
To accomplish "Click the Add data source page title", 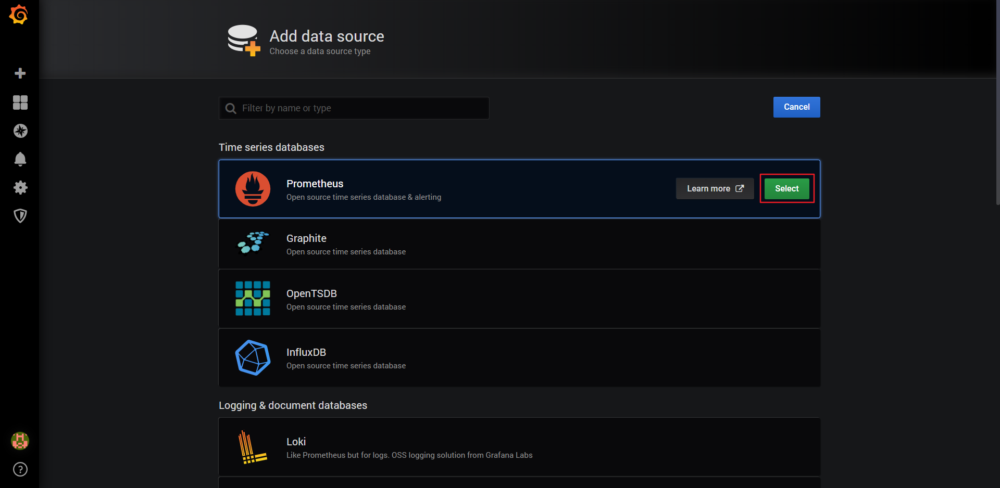I will coord(327,36).
